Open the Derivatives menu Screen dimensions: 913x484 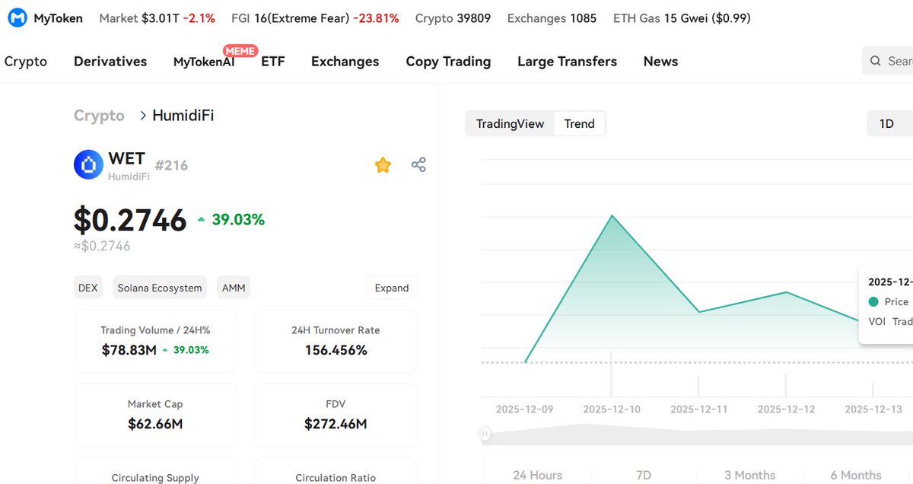[x=110, y=62]
